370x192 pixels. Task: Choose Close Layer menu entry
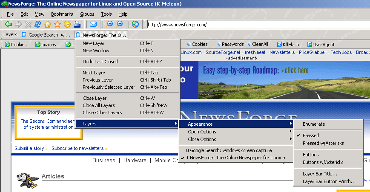pos(127,98)
